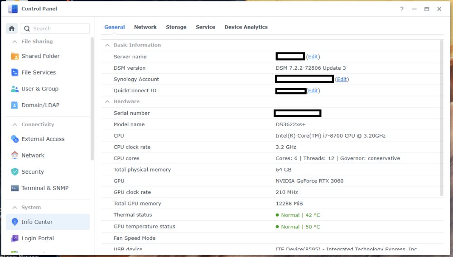This screenshot has height=257, width=453.
Task: Edit the QuickConnect ID
Action: pos(313,90)
